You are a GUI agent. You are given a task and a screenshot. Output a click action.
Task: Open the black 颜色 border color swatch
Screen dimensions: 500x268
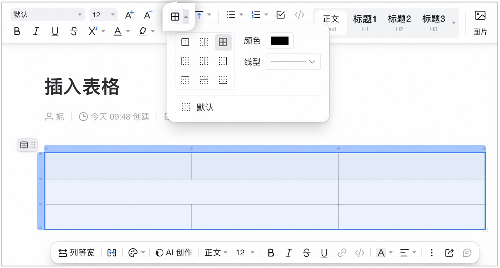280,41
